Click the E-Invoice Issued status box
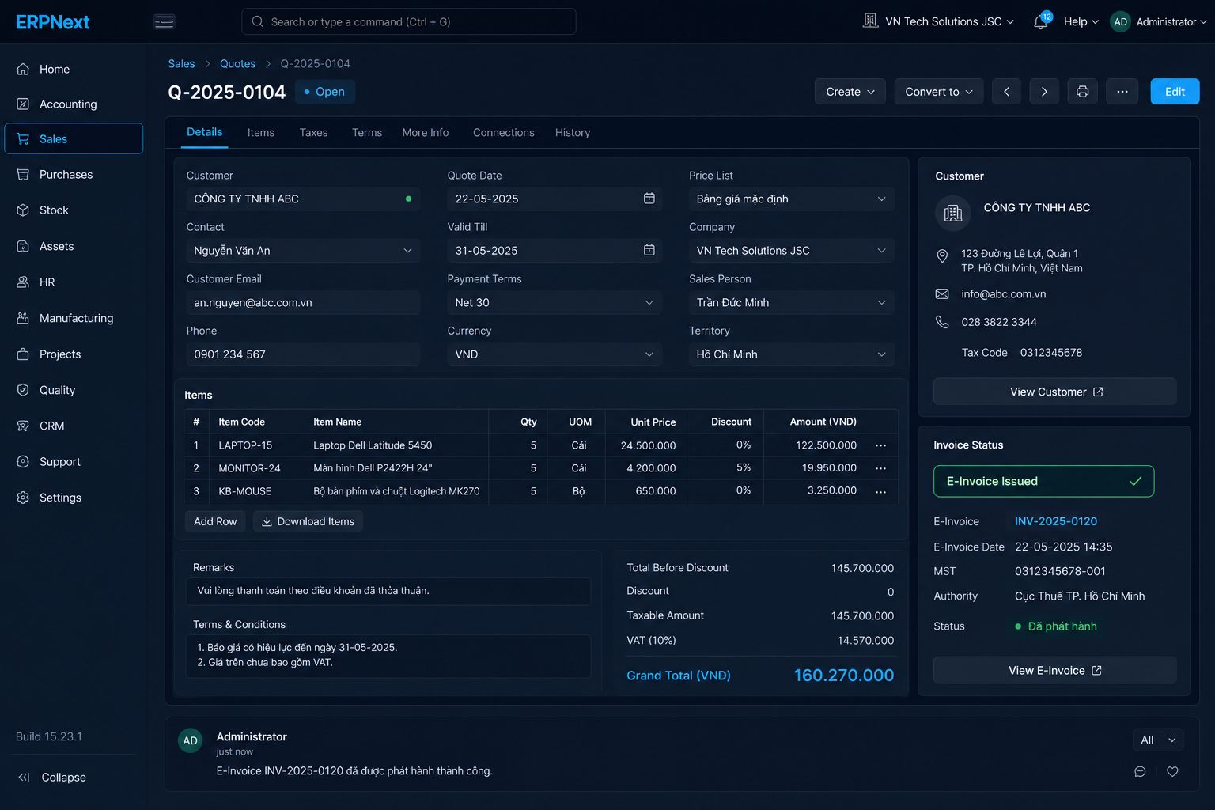The height and width of the screenshot is (810, 1215). [x=1043, y=481]
